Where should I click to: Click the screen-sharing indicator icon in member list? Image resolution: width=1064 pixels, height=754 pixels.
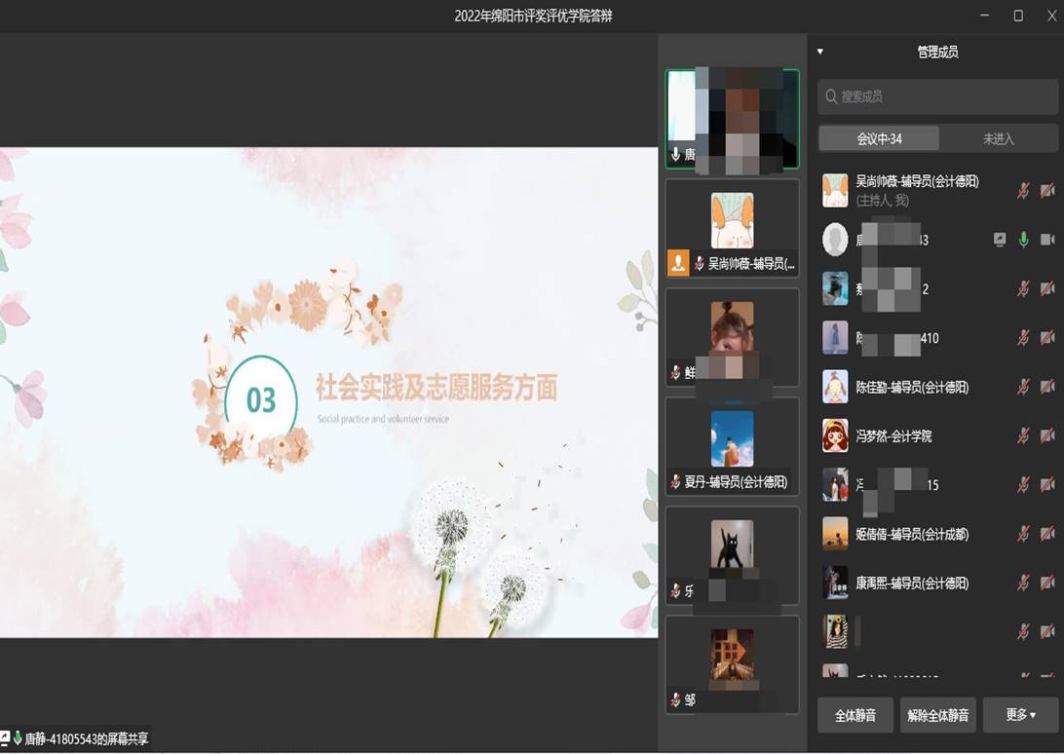tap(1000, 240)
